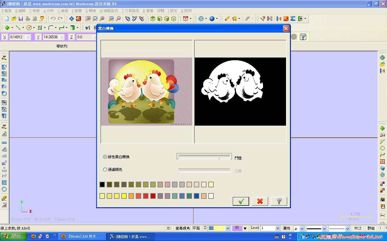Image resolution: width=387 pixels, height=241 pixels.
Task: Click the 屬性 button in status bar
Action: coord(287,228)
